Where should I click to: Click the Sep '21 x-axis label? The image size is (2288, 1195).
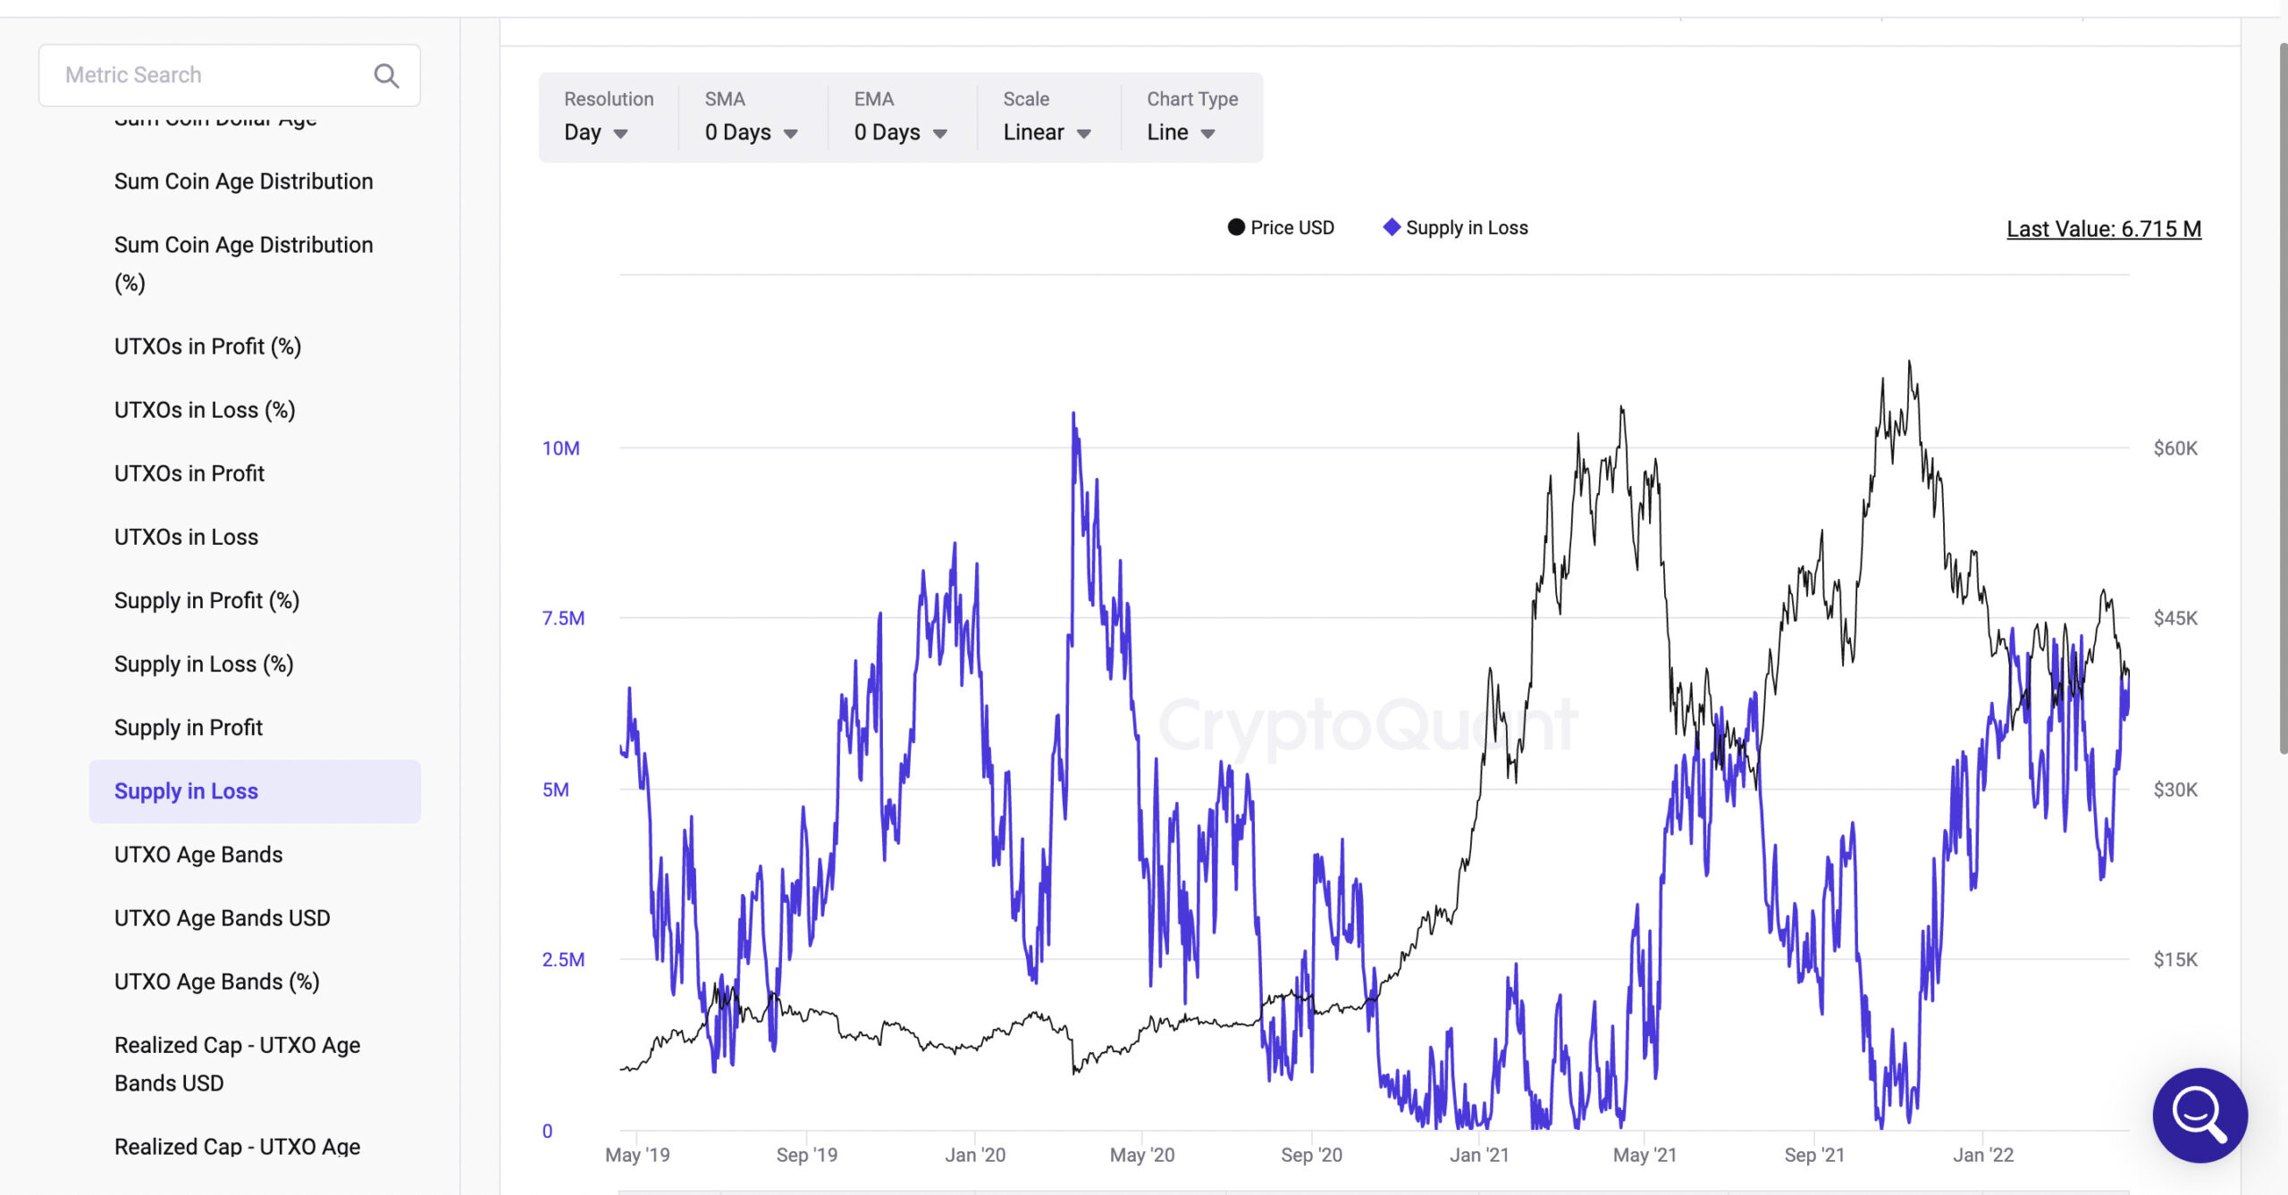click(x=1814, y=1155)
